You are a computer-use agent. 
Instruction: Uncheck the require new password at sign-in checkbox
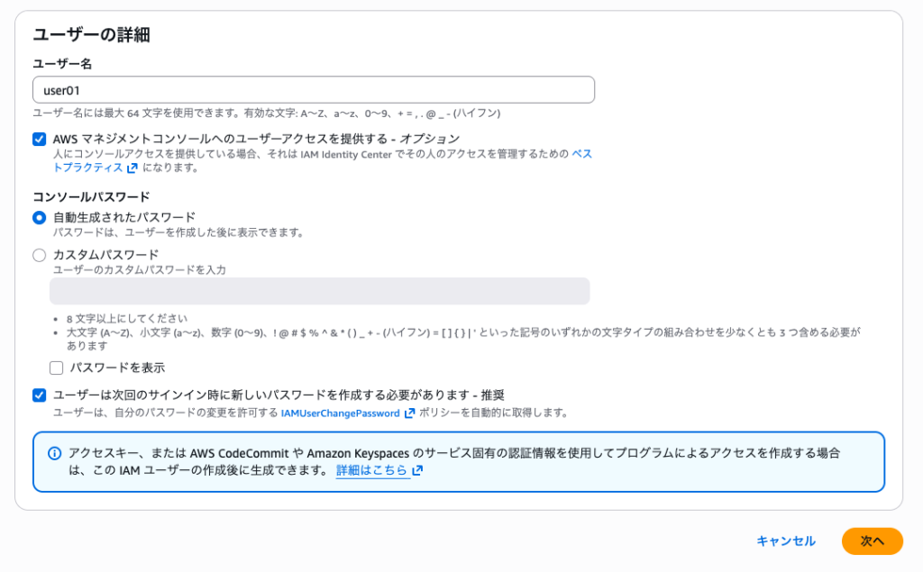click(40, 395)
